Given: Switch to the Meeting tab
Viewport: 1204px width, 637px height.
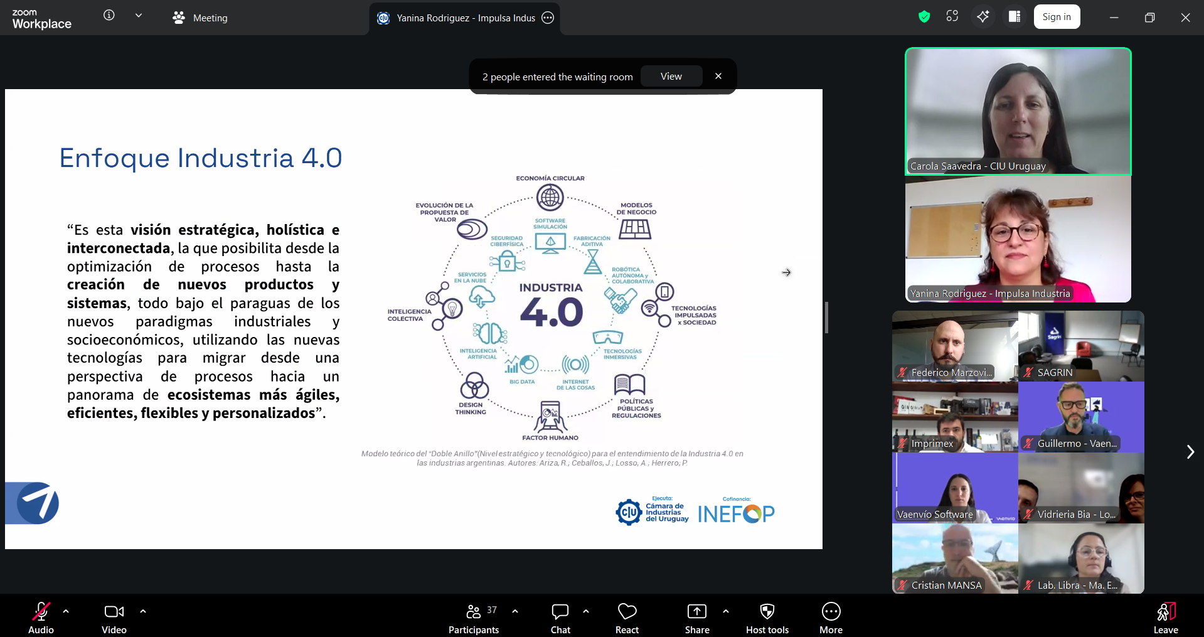Looking at the screenshot, I should [201, 18].
